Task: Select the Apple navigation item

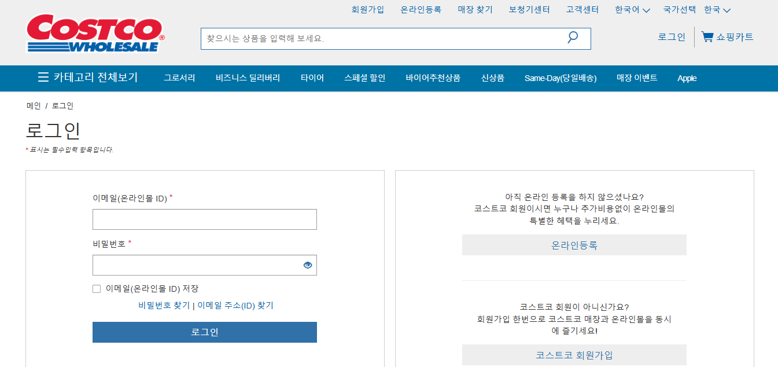Action: point(687,78)
